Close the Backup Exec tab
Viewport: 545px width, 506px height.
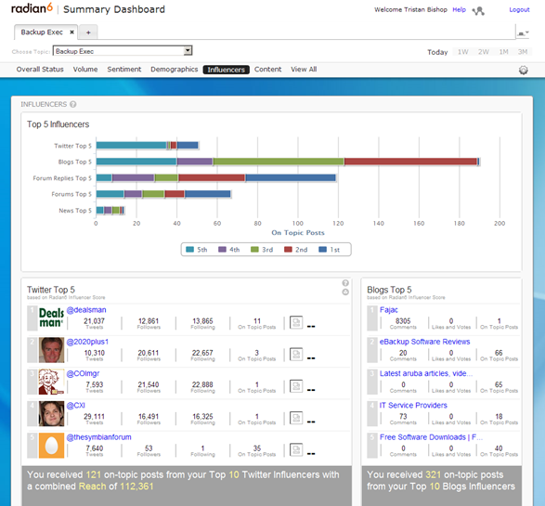[x=71, y=32]
